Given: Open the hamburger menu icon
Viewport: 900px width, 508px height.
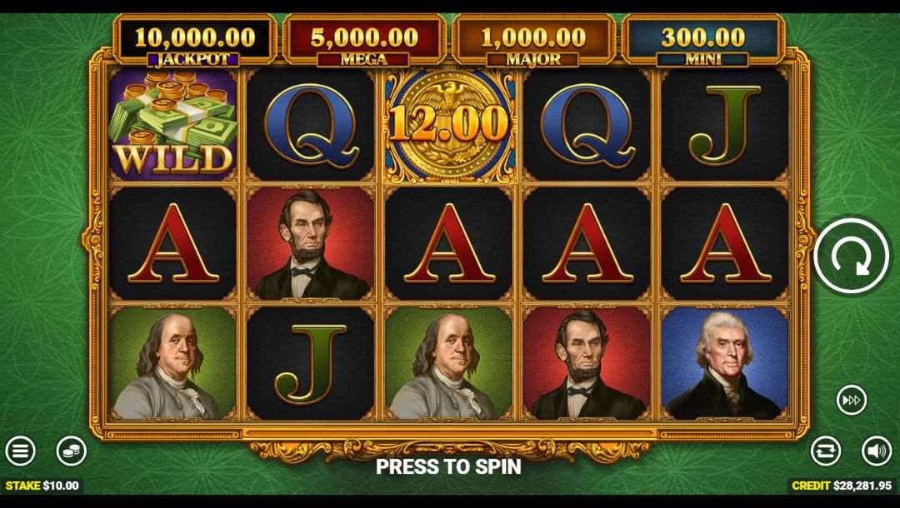Looking at the screenshot, I should (20, 451).
